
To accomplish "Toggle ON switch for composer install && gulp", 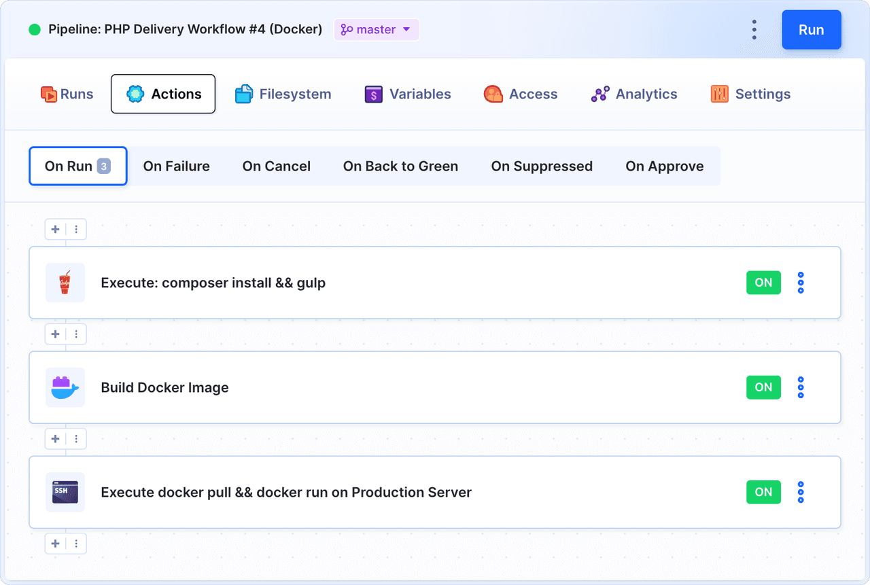I will (763, 283).
